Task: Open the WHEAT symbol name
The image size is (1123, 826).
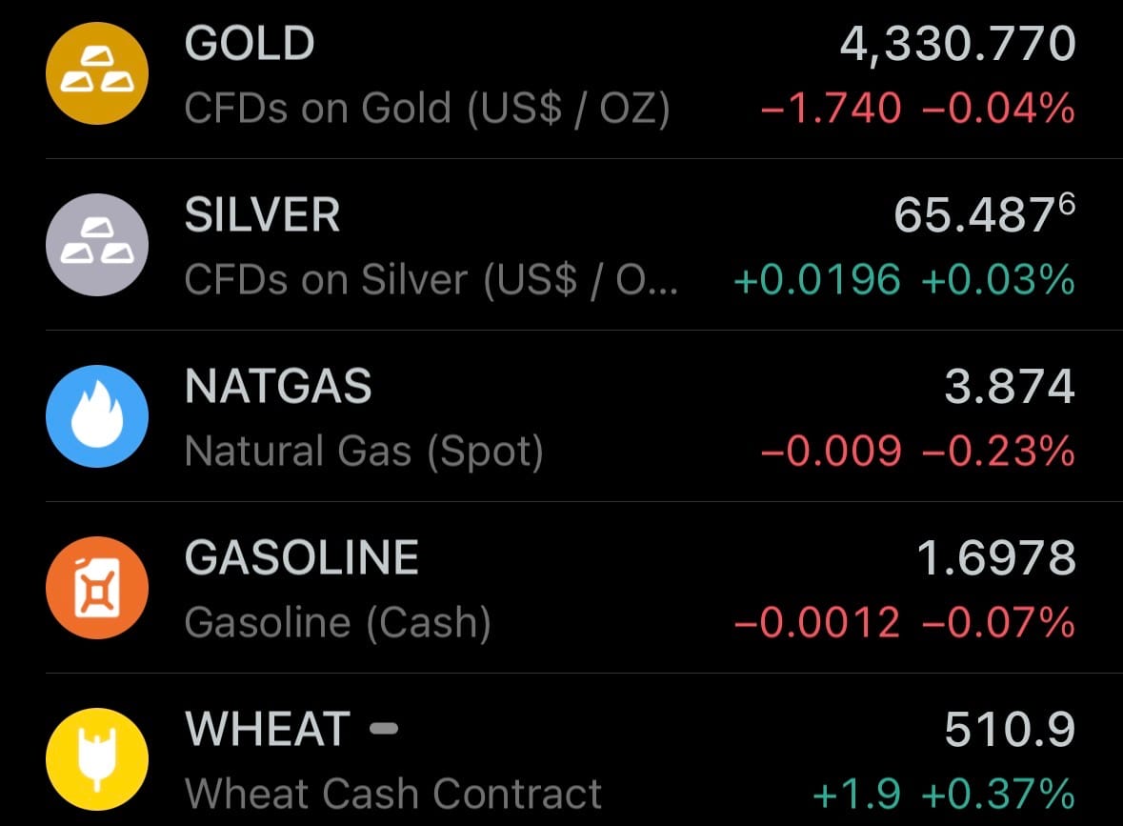Action: click(268, 730)
